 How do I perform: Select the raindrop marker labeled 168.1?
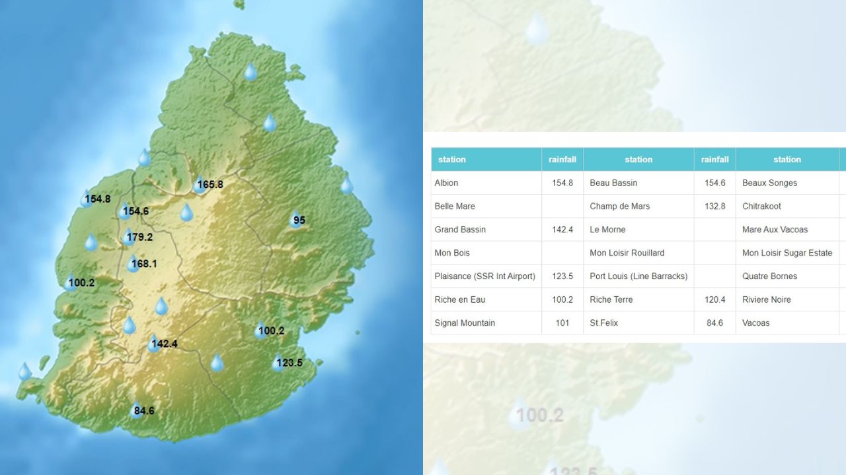coord(134,263)
